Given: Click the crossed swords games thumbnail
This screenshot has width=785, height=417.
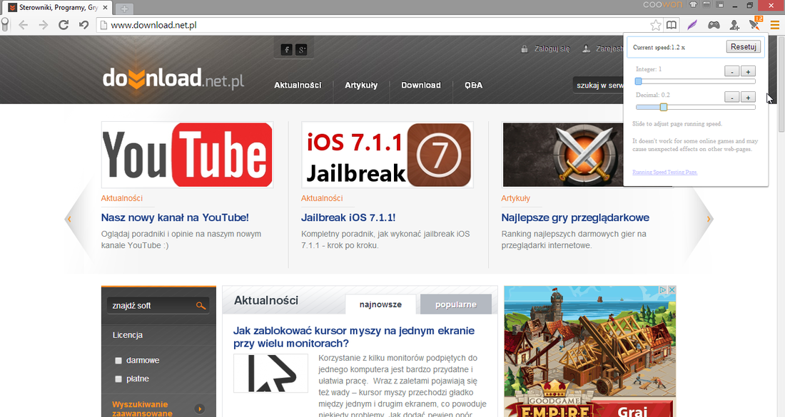Looking at the screenshot, I should pos(563,155).
